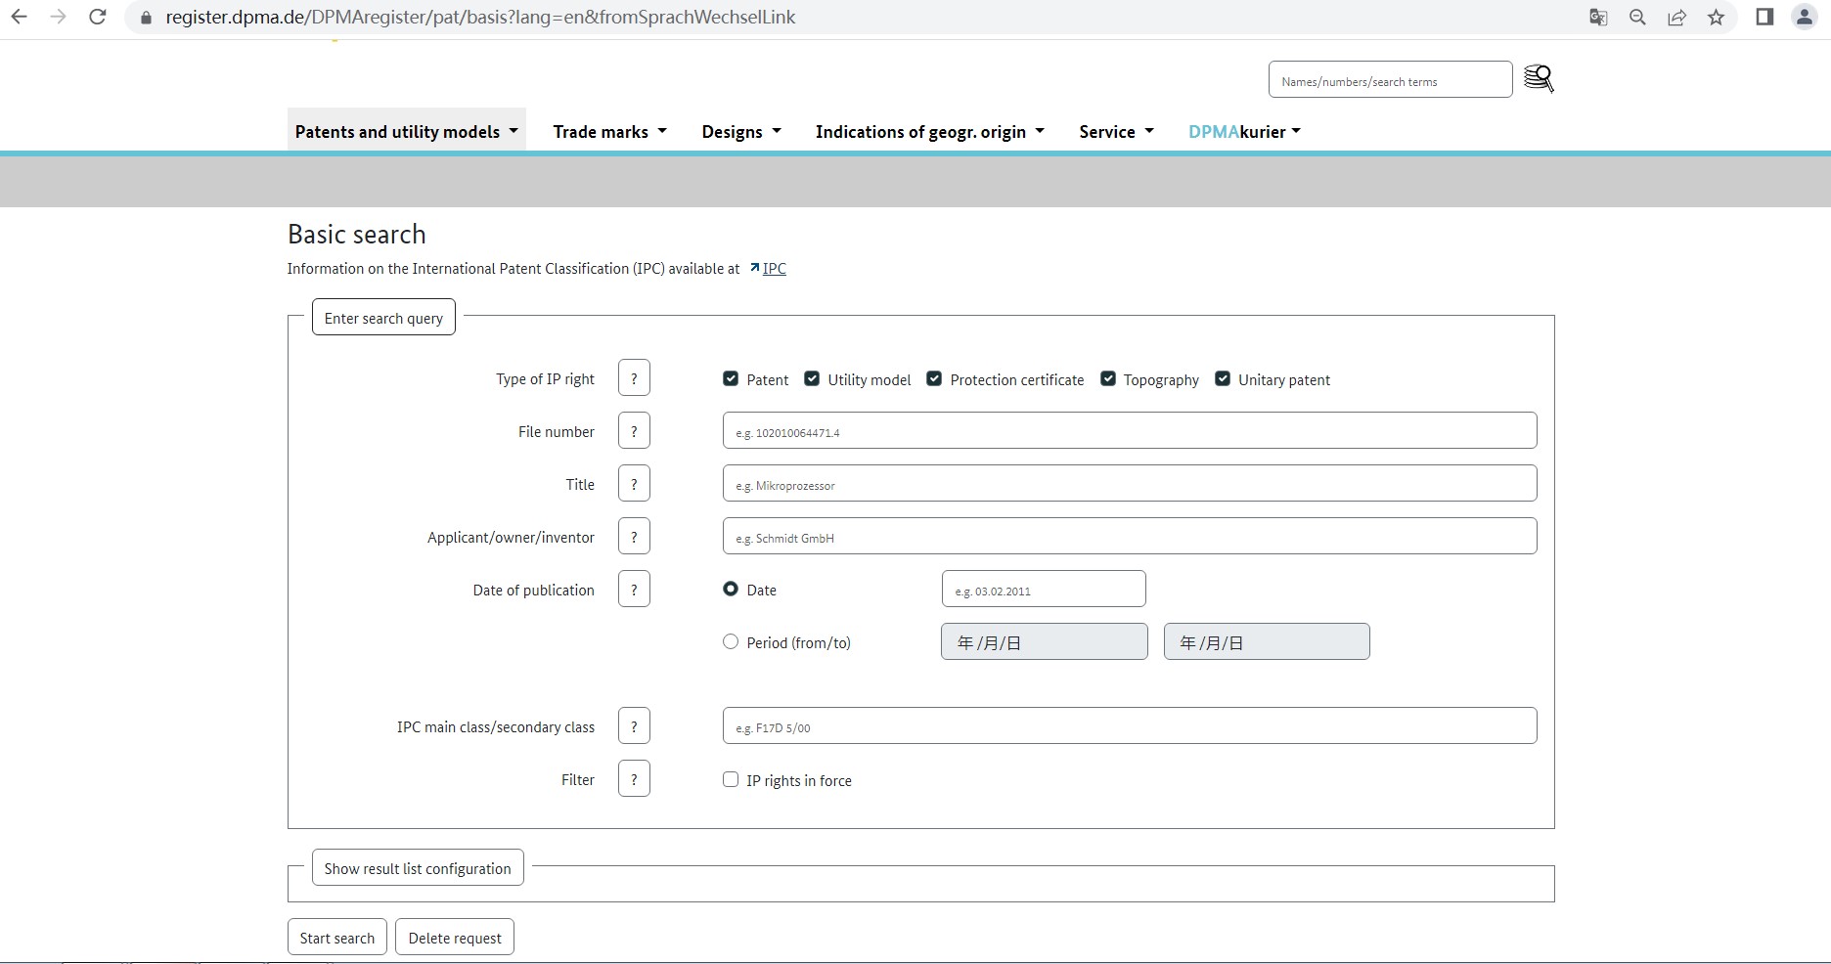This screenshot has height=964, width=1831.
Task: Expand the Trade marks menu
Action: [609, 131]
